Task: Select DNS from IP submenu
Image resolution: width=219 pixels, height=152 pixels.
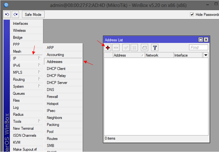Action: (63, 89)
